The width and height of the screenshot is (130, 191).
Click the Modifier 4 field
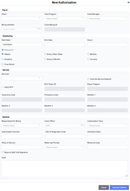point(108,110)
